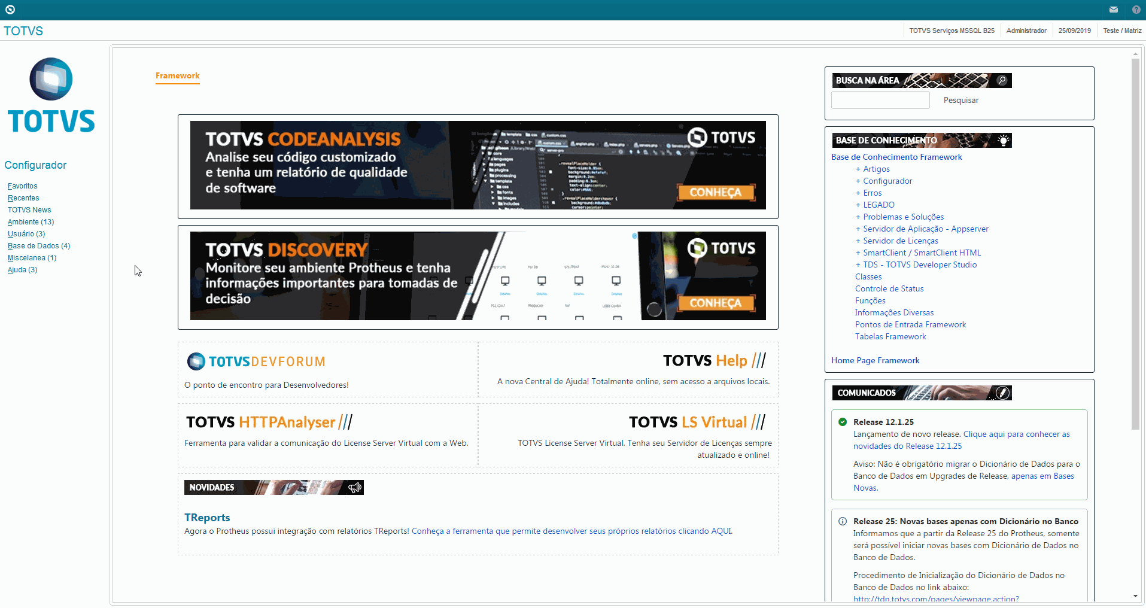Expand Problemas e Soluções item

click(899, 217)
